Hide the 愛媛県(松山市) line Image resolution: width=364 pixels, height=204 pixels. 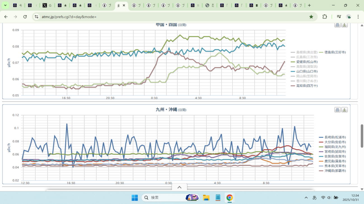point(307,62)
